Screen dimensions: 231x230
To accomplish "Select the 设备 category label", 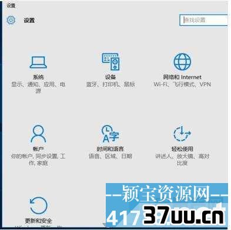I will (x=111, y=77).
